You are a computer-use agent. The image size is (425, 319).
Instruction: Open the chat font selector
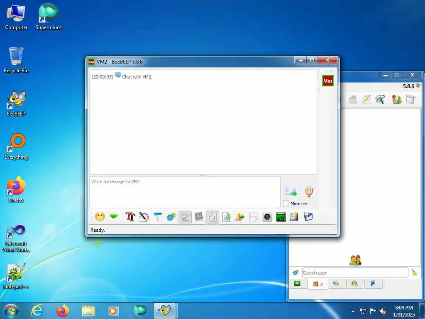click(x=130, y=217)
